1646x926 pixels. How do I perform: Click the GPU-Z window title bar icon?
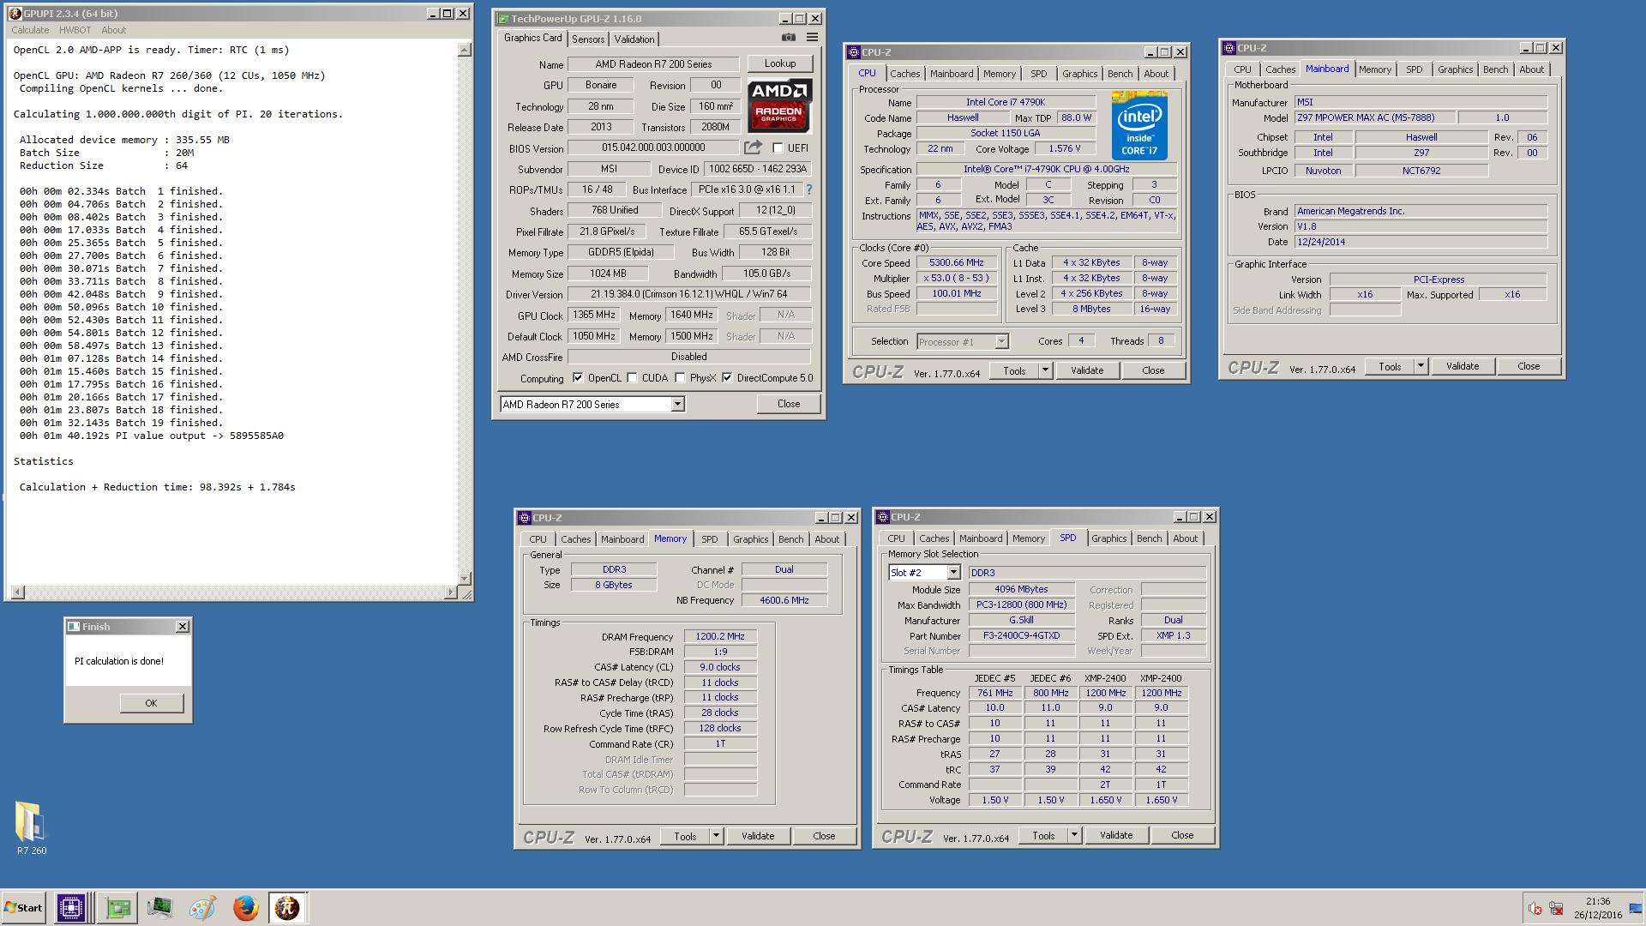[503, 19]
